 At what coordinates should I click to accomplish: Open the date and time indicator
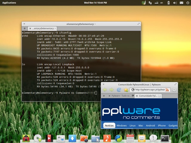(95, 3)
